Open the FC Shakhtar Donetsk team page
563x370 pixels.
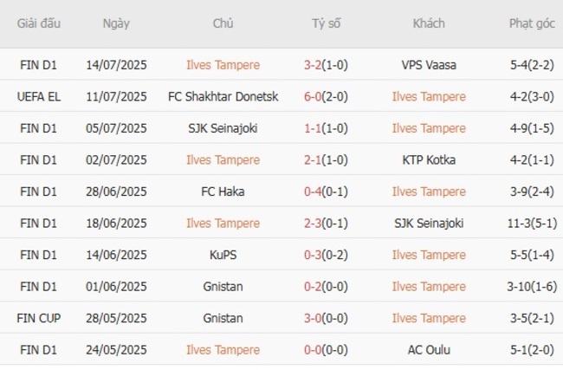223,96
